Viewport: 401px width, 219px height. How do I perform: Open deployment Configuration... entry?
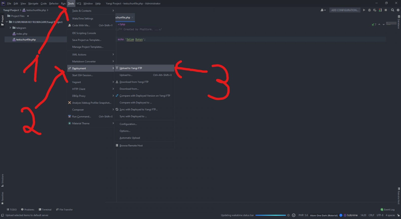point(144,124)
